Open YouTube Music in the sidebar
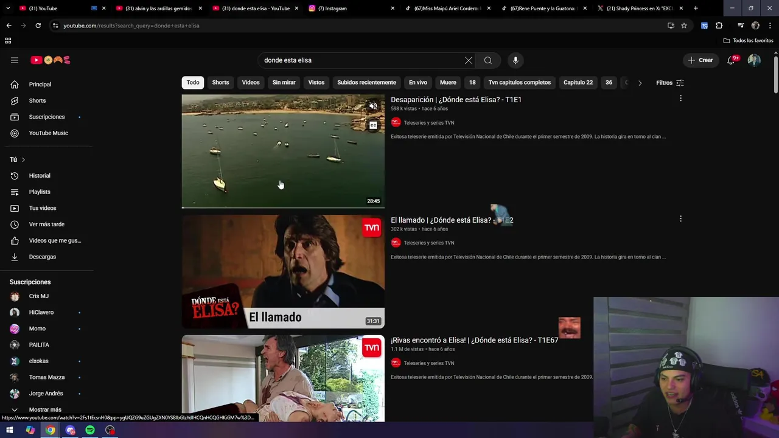Image resolution: width=779 pixels, height=438 pixels. (48, 133)
